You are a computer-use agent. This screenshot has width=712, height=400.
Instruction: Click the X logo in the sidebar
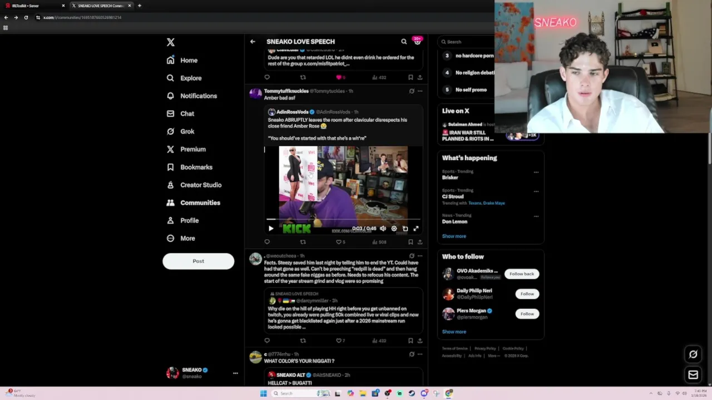click(171, 42)
